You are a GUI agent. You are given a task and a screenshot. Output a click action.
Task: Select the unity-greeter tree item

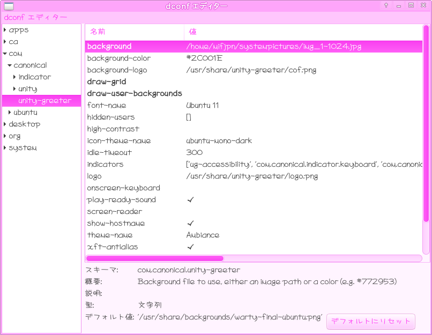[x=44, y=101]
